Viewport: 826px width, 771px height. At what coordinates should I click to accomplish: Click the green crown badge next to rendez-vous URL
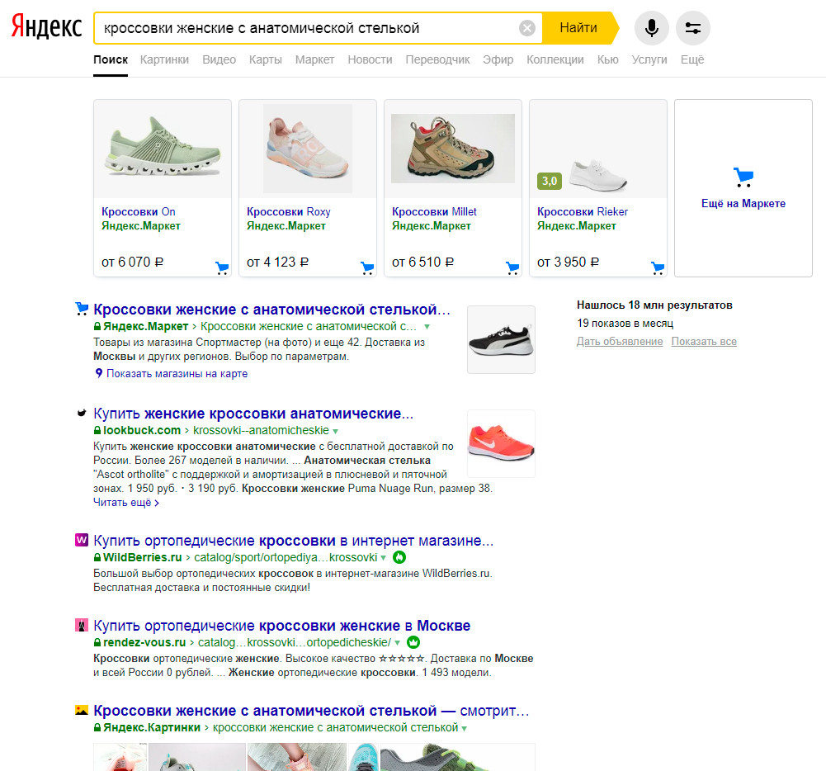413,642
